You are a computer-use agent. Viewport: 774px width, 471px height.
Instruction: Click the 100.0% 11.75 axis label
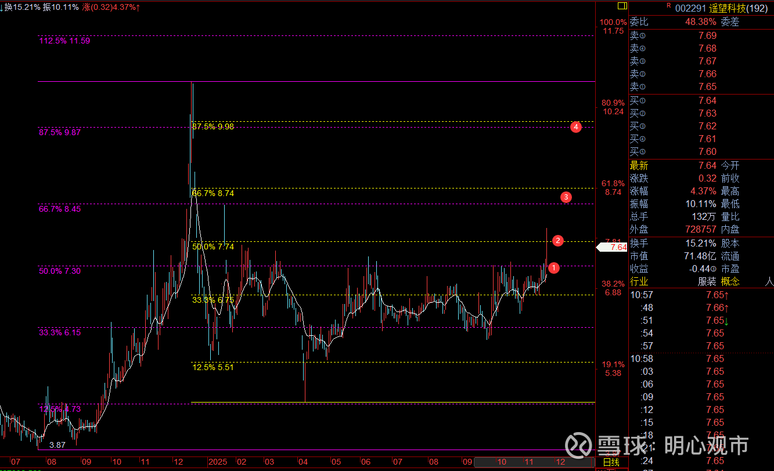(x=613, y=27)
